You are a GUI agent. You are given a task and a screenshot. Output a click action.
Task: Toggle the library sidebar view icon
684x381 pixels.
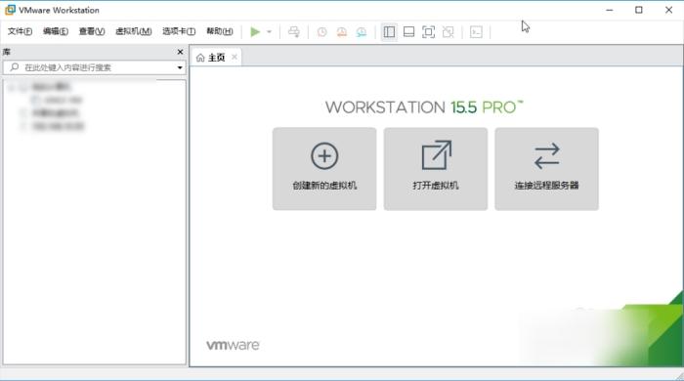pos(389,32)
